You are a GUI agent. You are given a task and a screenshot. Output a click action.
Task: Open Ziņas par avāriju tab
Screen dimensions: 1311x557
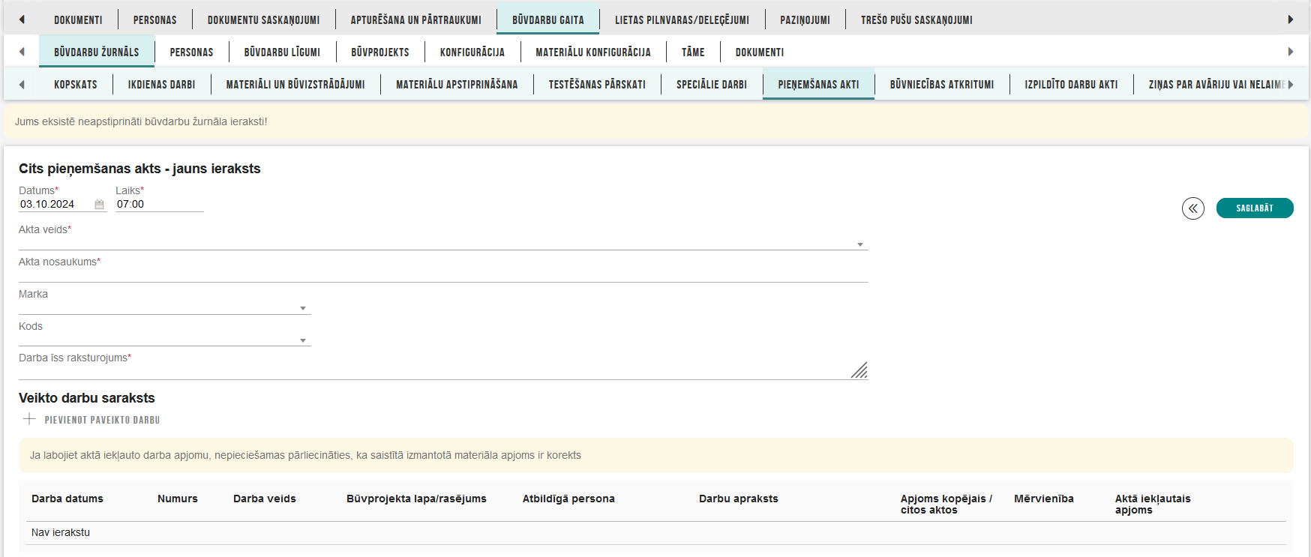[1216, 84]
